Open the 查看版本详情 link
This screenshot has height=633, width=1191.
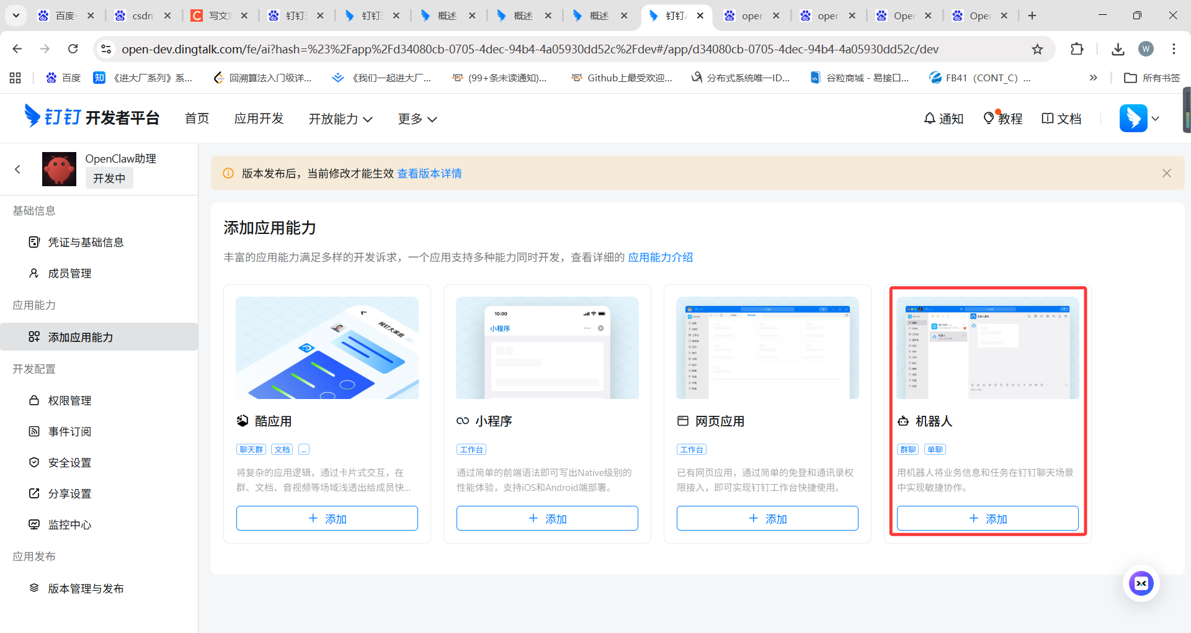pyautogui.click(x=429, y=173)
